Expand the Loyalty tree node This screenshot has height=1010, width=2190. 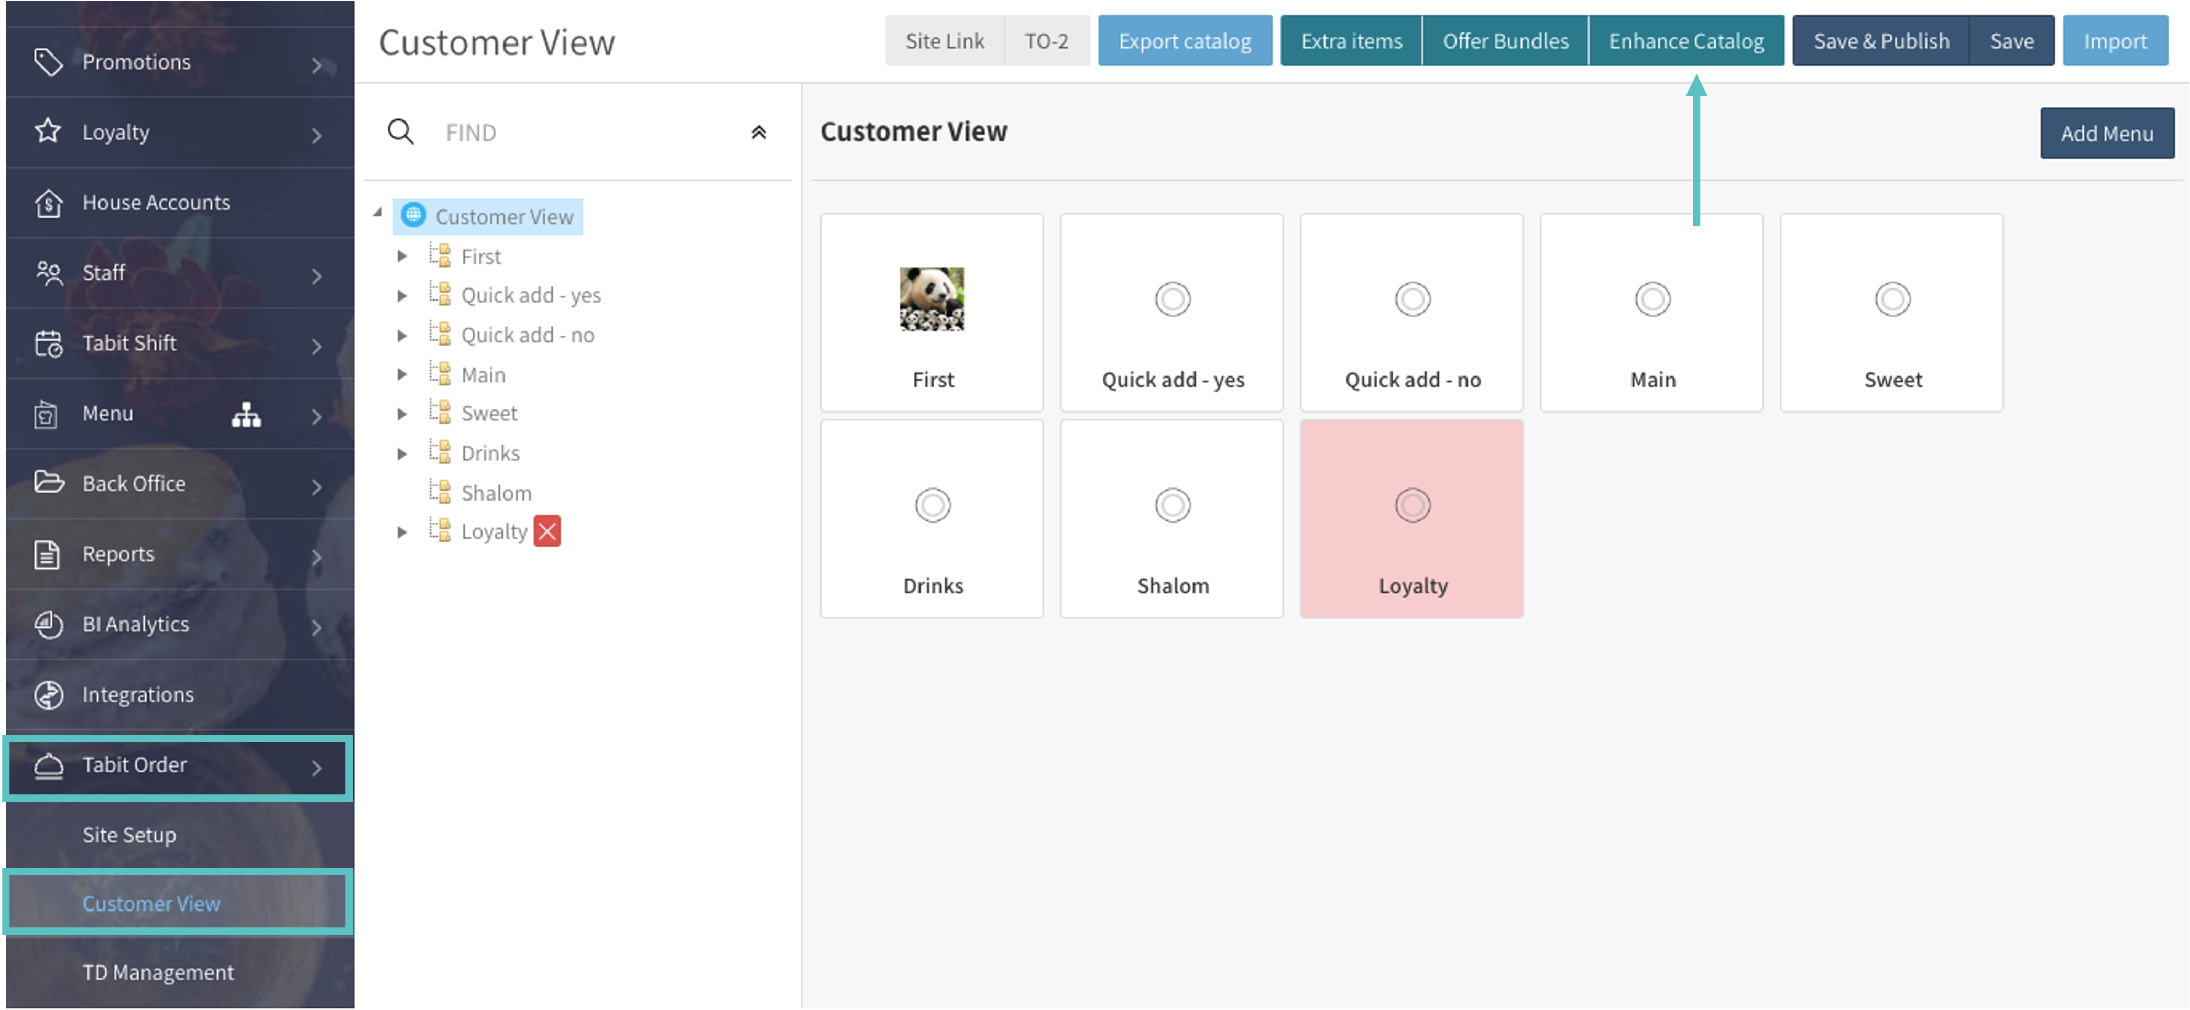tap(402, 532)
